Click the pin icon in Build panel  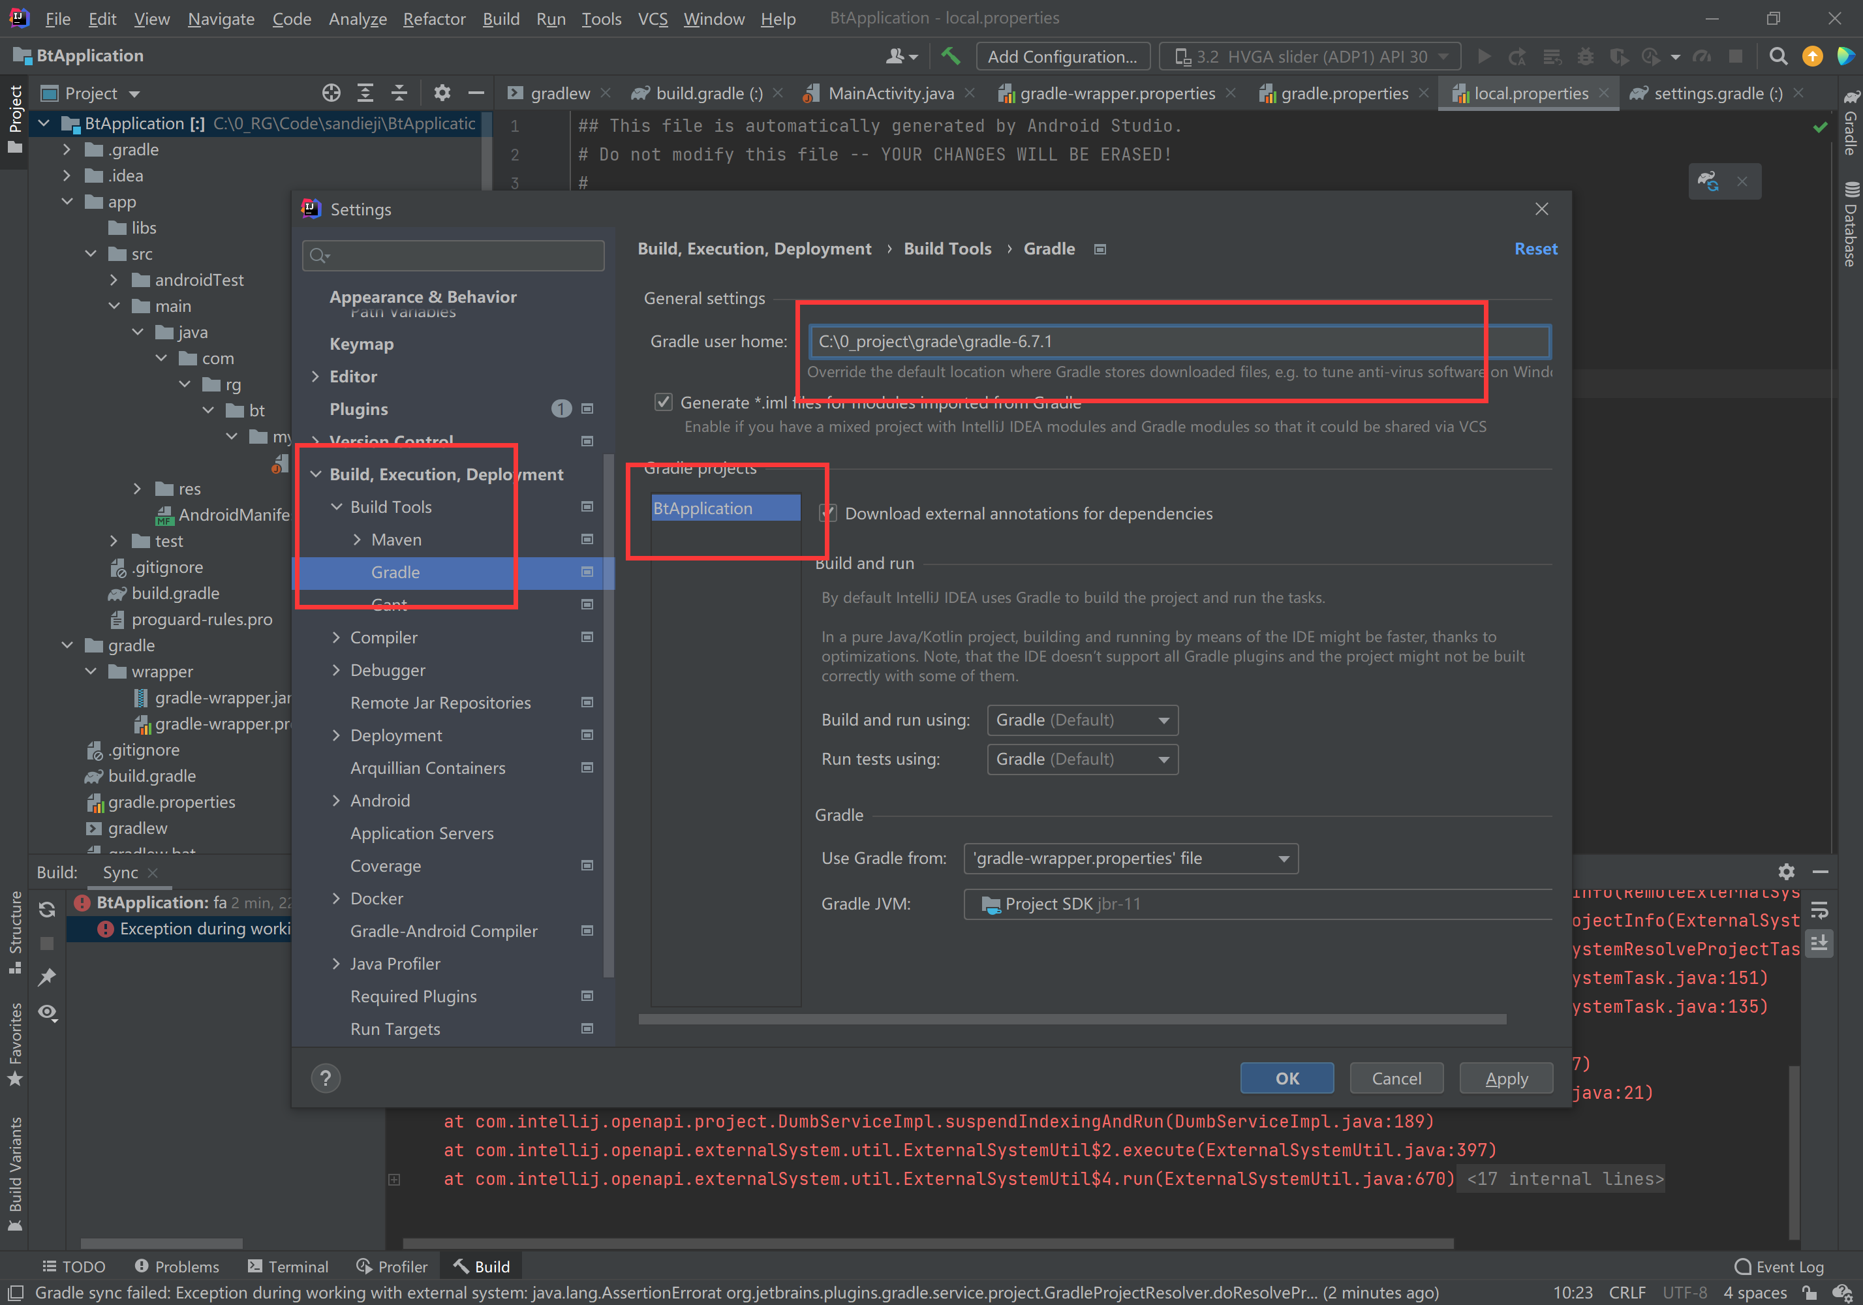click(x=47, y=977)
